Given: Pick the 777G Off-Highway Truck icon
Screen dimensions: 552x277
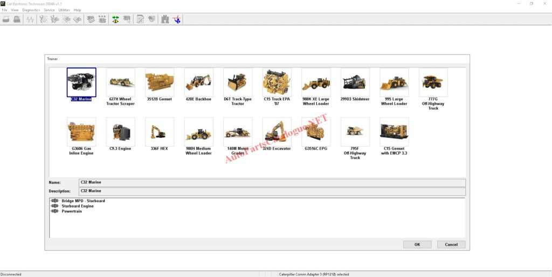Looking at the screenshot, I should coord(433,82).
